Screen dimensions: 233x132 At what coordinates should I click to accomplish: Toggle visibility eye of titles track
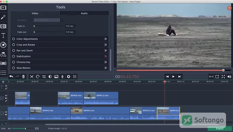[x=6, y=86]
